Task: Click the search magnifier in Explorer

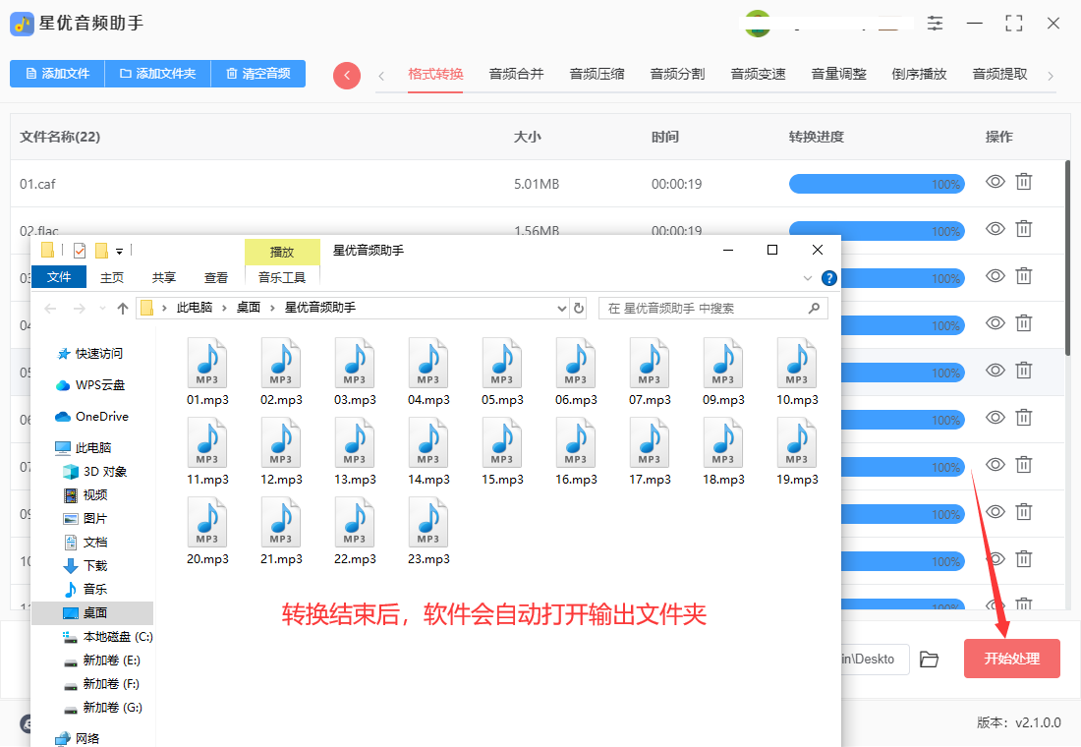Action: click(x=815, y=309)
